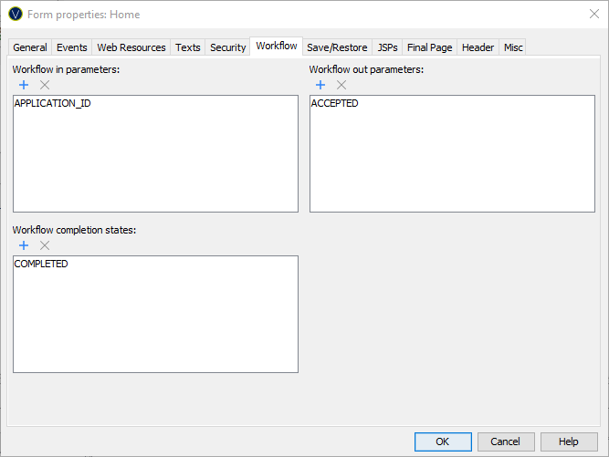This screenshot has height=457, width=609.
Task: Click the form properties app icon
Action: (x=15, y=15)
